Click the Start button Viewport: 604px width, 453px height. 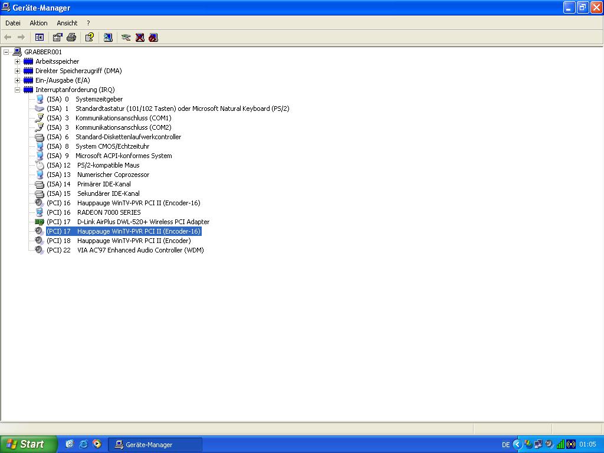click(28, 444)
